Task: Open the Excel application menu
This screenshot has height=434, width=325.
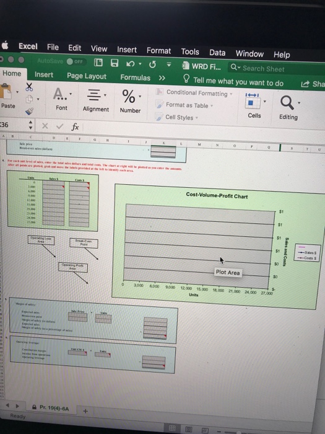Action: (x=28, y=46)
